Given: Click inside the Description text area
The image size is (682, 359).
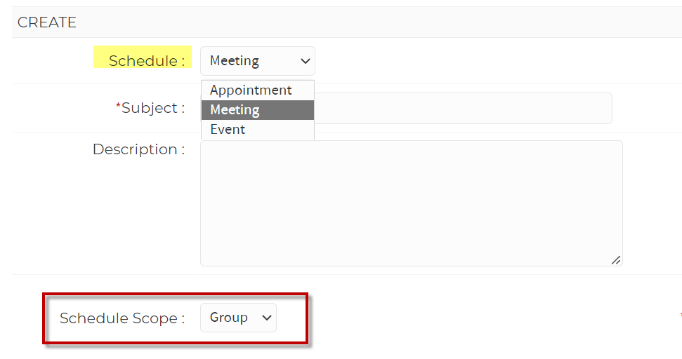Looking at the screenshot, I should coord(412,203).
